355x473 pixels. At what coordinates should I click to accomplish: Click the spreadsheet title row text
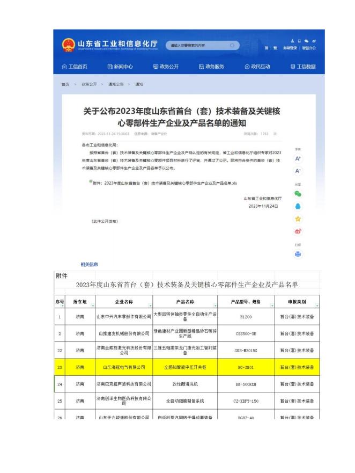(x=187, y=285)
